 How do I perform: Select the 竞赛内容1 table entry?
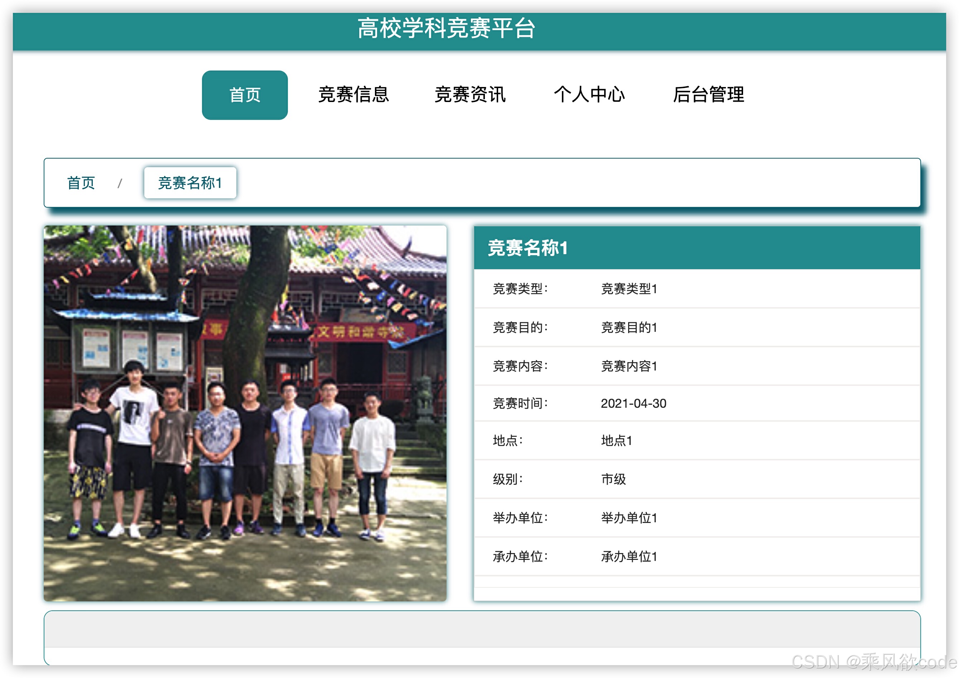click(x=629, y=366)
